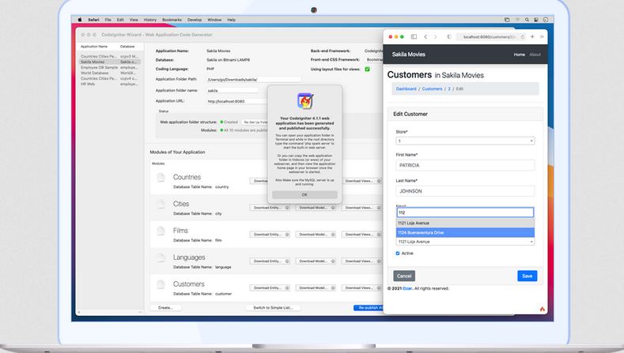
Task: Open the Develop menu
Action: 195,20
